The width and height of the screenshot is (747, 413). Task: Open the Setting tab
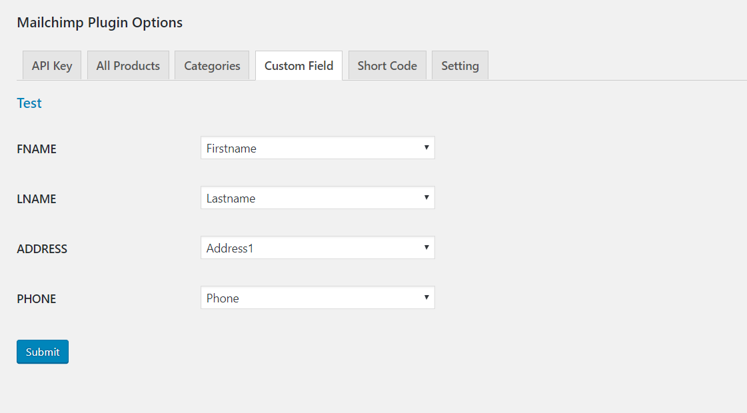pos(460,65)
